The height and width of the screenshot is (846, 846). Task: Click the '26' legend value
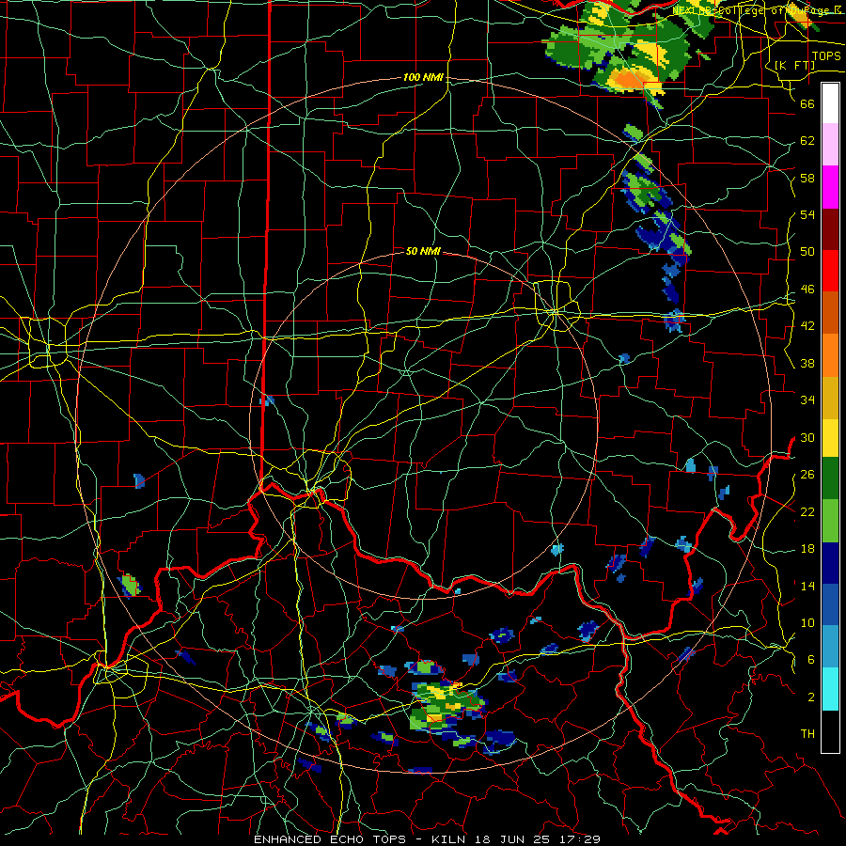pos(807,475)
